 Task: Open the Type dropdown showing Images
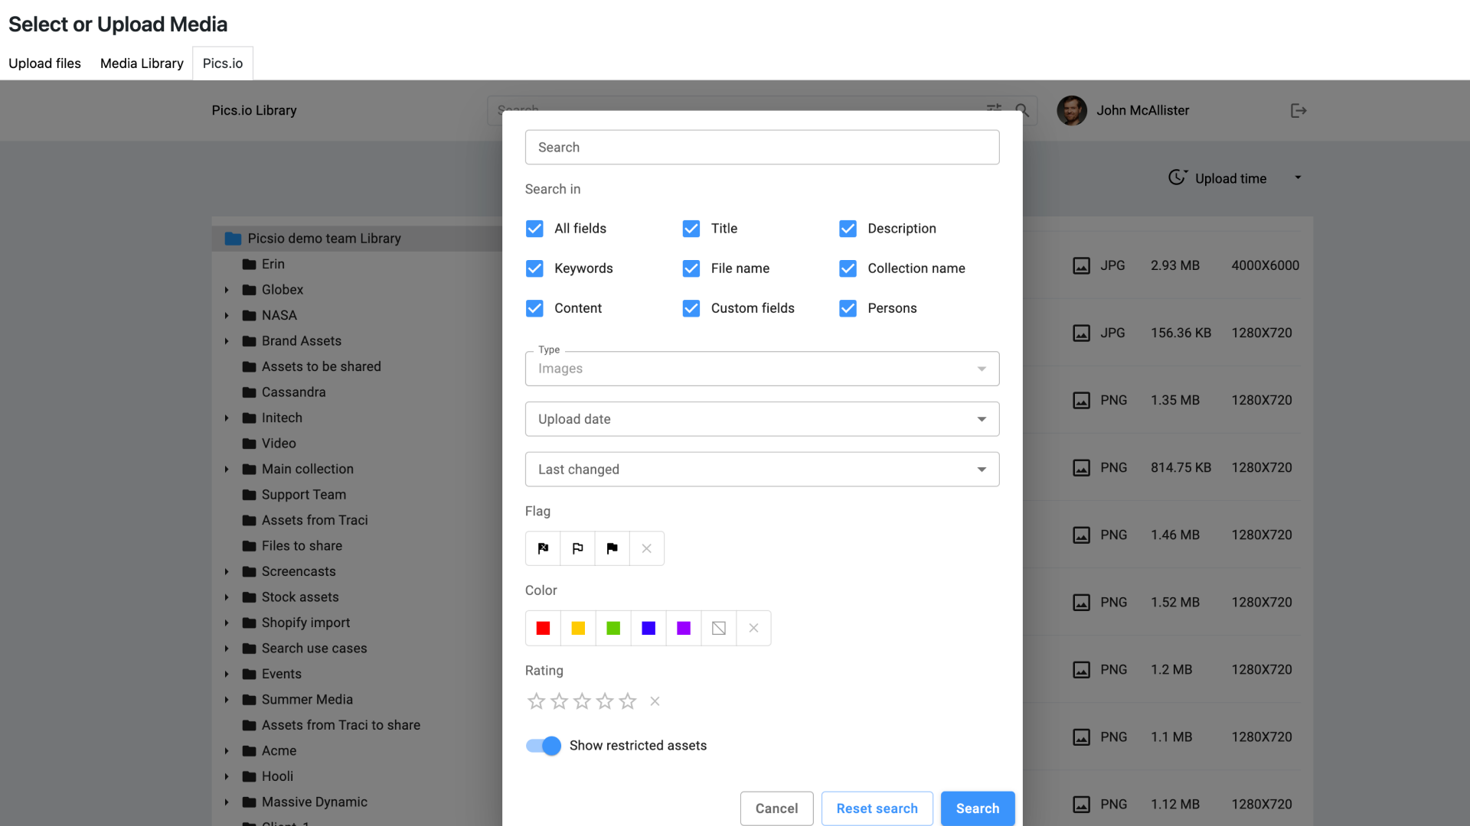[x=762, y=369]
